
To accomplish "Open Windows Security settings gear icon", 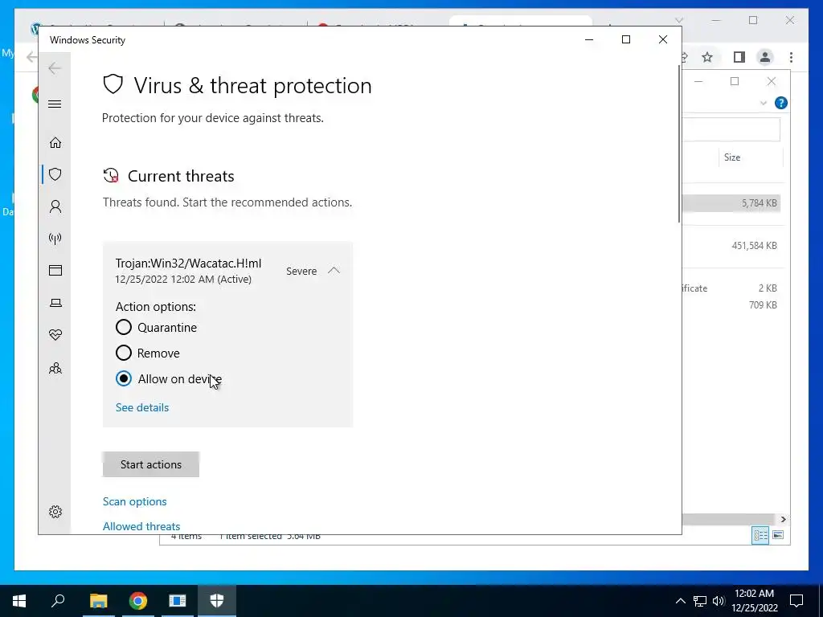I will tap(55, 512).
